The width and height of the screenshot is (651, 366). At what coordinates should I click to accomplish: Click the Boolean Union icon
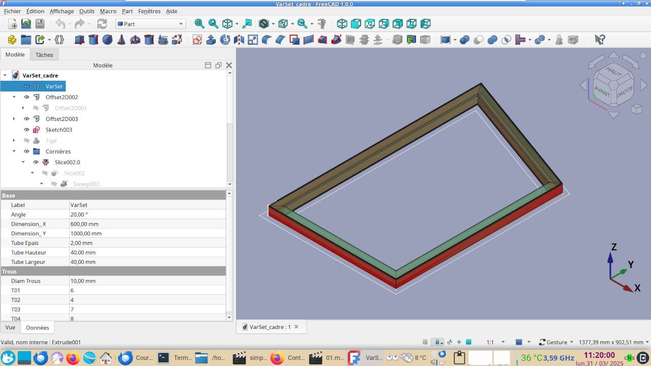click(492, 40)
